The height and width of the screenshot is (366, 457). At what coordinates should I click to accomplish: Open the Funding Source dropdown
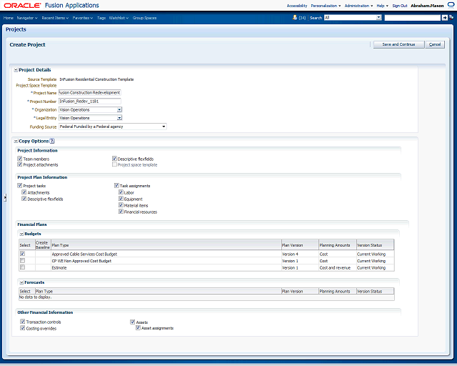(164, 127)
